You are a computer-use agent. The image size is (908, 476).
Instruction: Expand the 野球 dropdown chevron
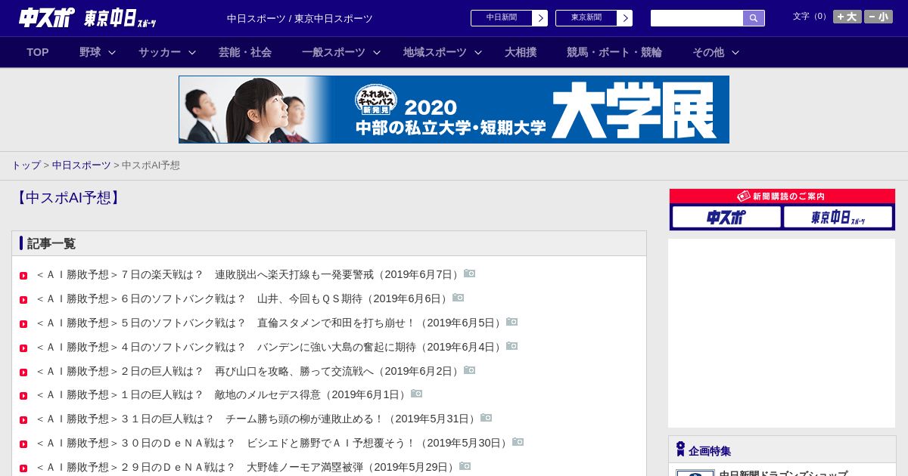pos(112,52)
